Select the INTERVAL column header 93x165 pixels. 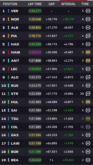(x=68, y=4)
